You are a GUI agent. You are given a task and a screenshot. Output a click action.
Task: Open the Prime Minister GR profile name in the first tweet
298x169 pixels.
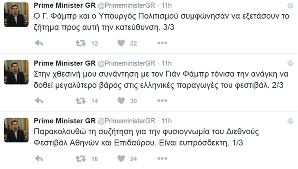tap(64, 6)
